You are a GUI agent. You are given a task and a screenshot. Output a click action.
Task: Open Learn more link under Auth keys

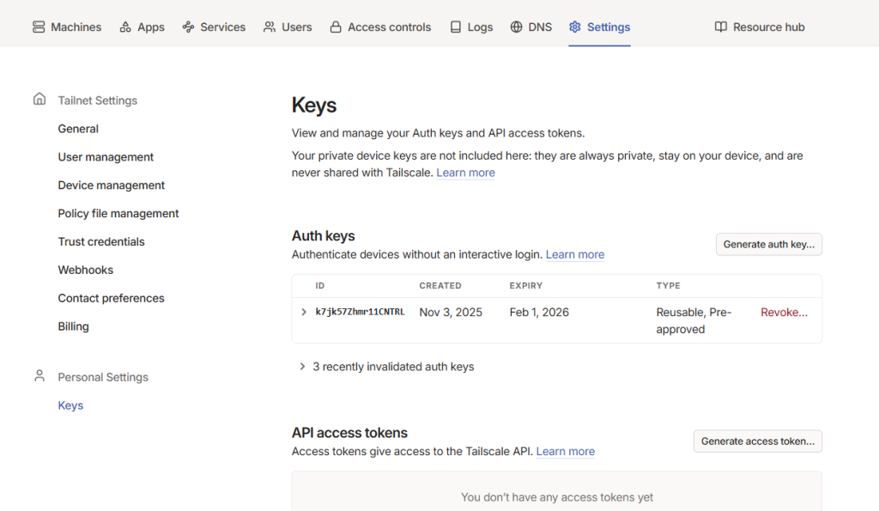[x=575, y=255]
